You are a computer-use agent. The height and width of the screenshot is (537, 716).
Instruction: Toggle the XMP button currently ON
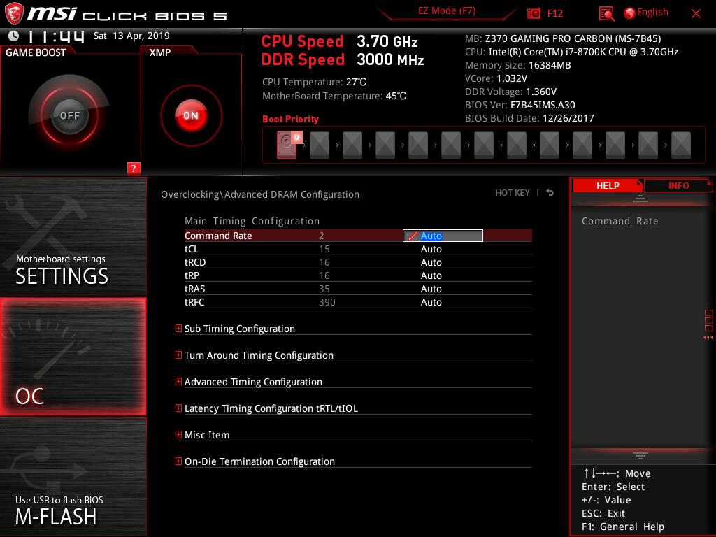(191, 115)
